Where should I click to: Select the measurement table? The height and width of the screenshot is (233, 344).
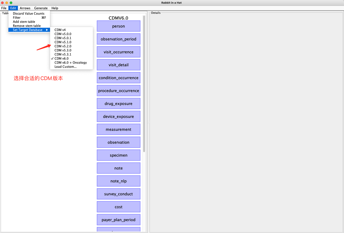pos(118,129)
